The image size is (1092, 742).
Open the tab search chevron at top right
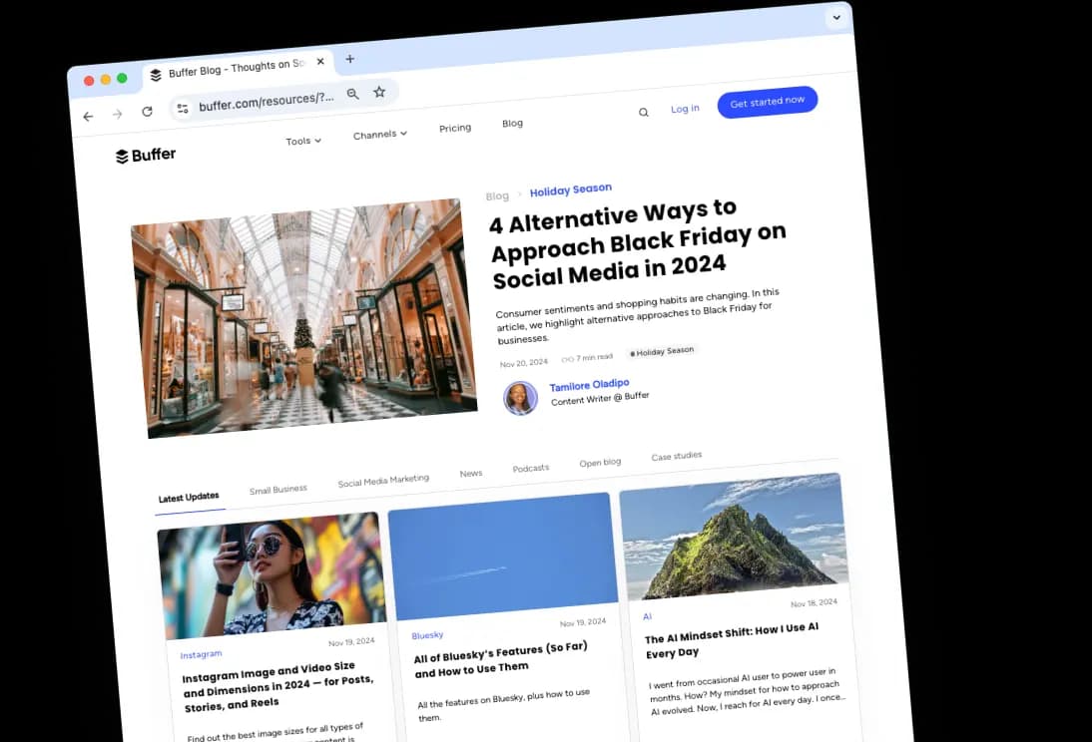(x=835, y=18)
